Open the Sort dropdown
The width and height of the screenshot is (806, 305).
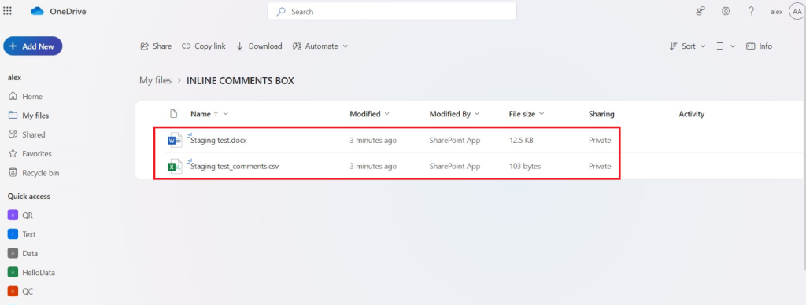point(687,46)
